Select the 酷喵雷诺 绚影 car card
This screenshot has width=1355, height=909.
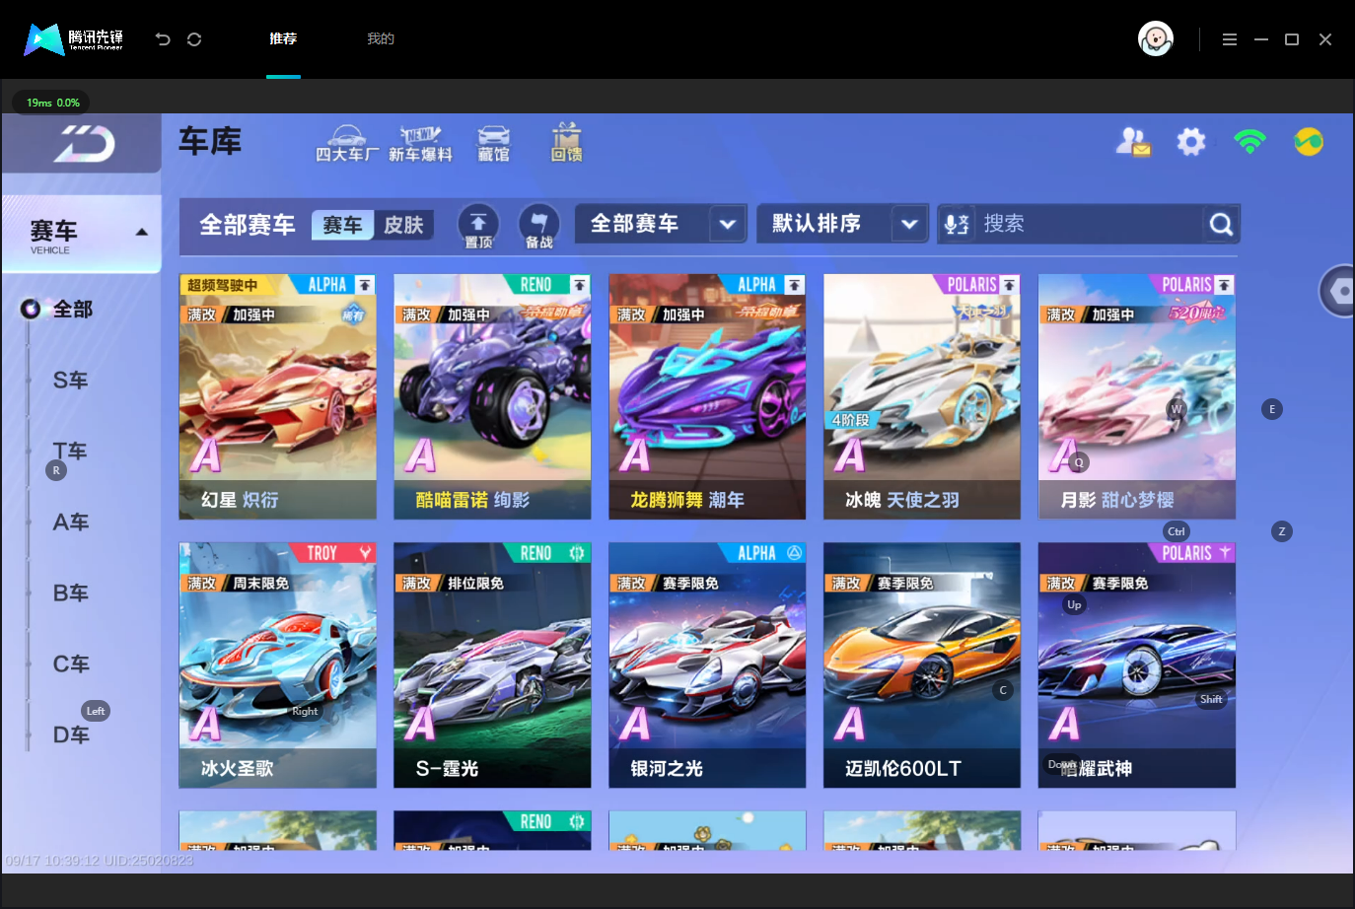coord(492,396)
